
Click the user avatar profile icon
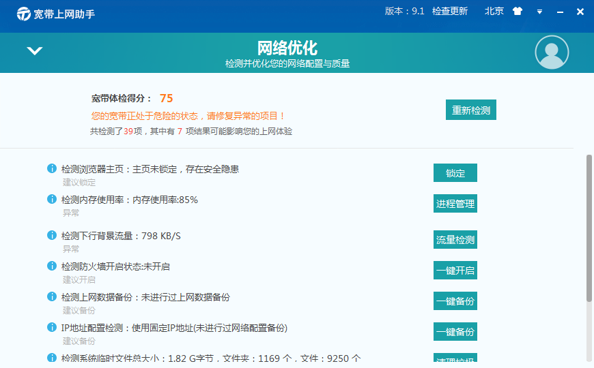[552, 52]
